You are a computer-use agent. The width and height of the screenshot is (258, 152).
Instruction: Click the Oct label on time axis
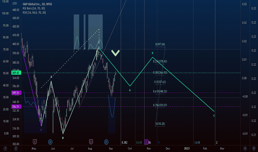coord(130,149)
